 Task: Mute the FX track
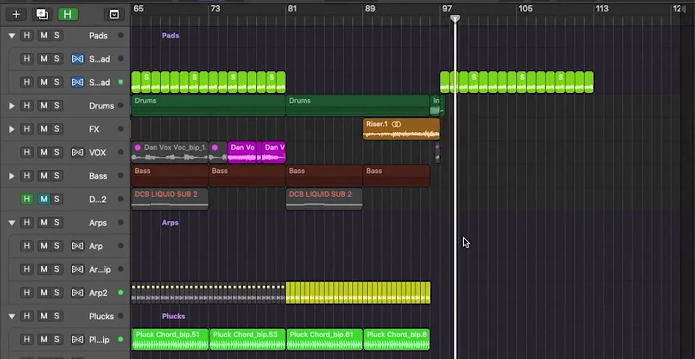43,129
